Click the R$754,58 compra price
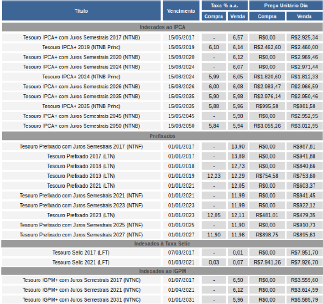 point(267,176)
